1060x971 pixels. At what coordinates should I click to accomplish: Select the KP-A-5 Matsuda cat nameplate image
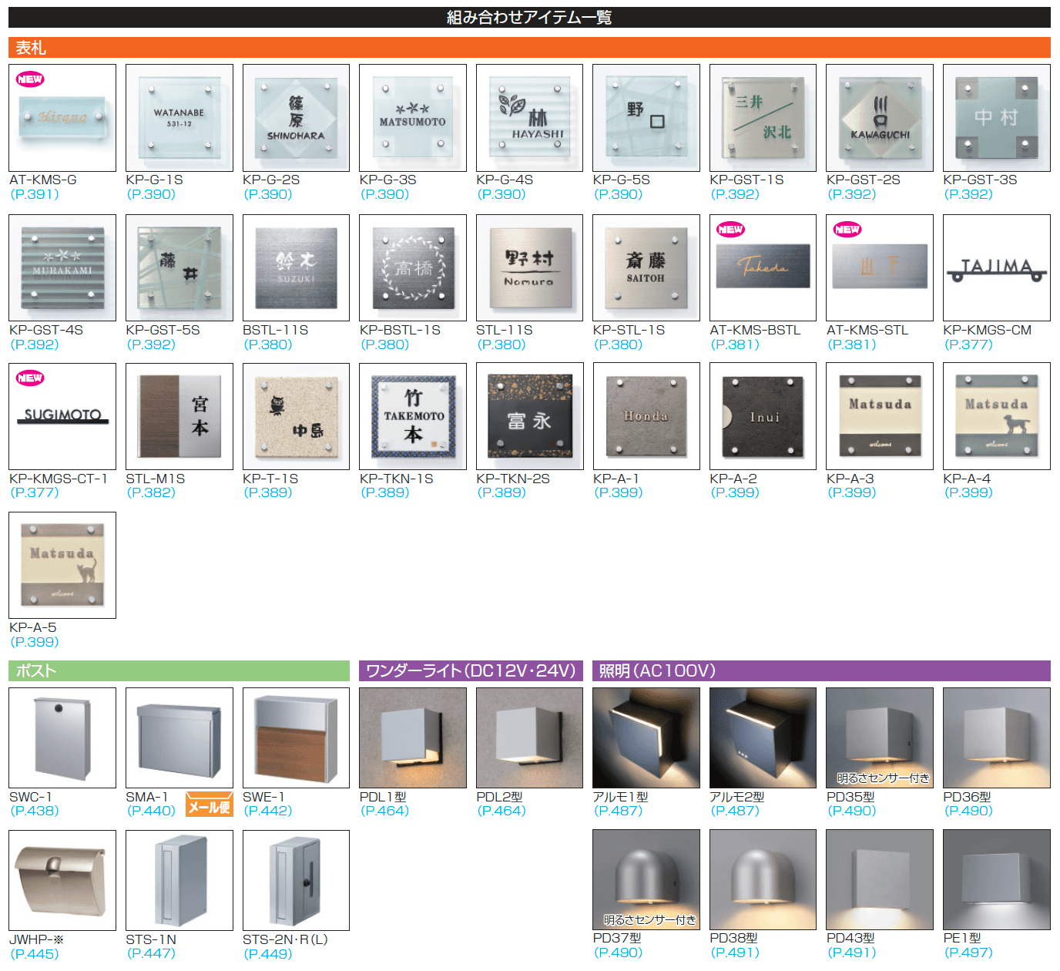pyautogui.click(x=62, y=565)
